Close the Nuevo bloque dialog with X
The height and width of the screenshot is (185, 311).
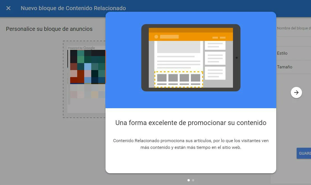point(8,8)
